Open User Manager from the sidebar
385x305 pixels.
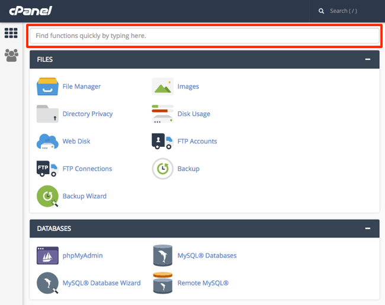(x=11, y=55)
